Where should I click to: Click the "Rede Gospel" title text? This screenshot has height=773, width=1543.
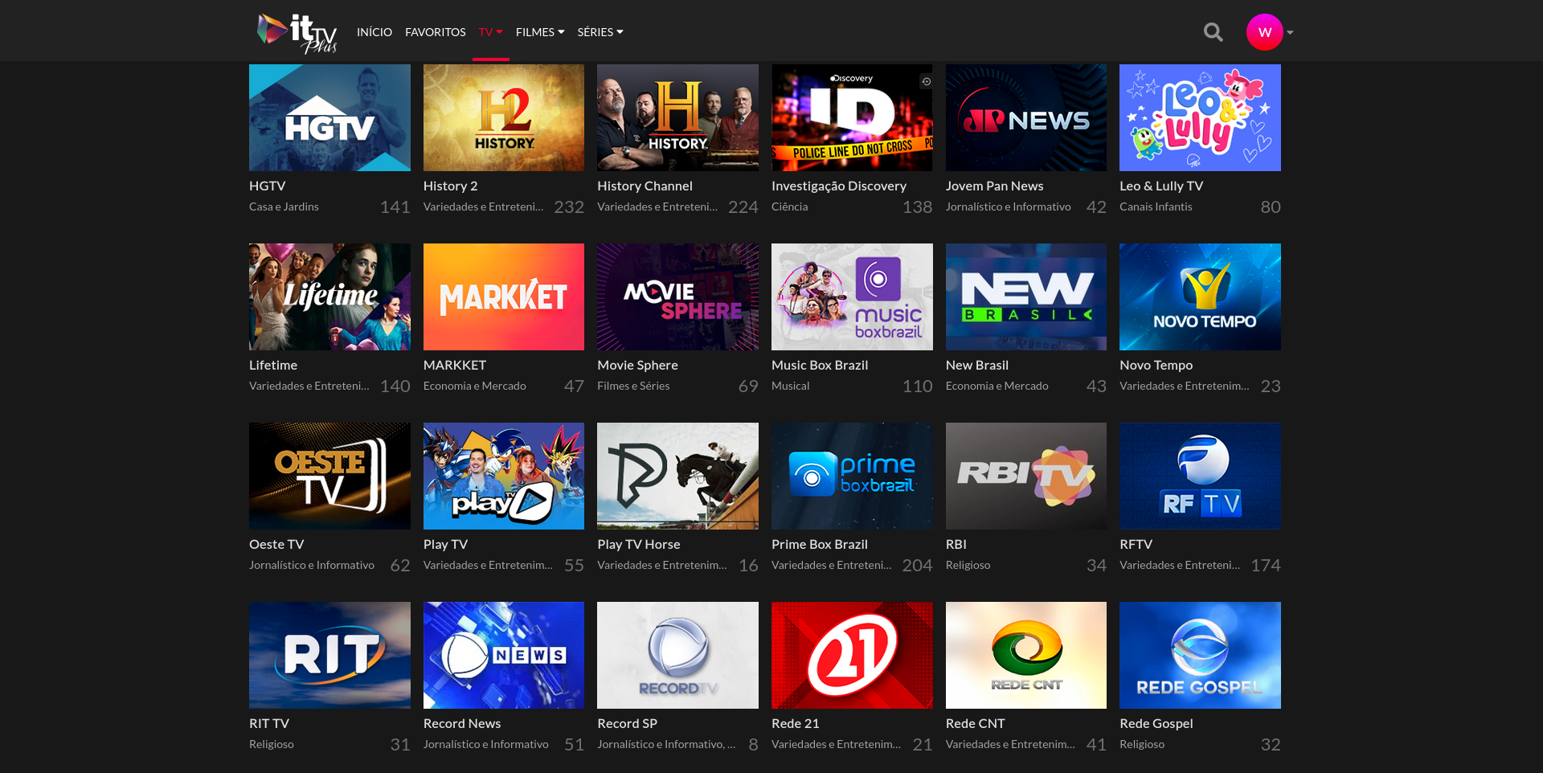pos(1156,723)
